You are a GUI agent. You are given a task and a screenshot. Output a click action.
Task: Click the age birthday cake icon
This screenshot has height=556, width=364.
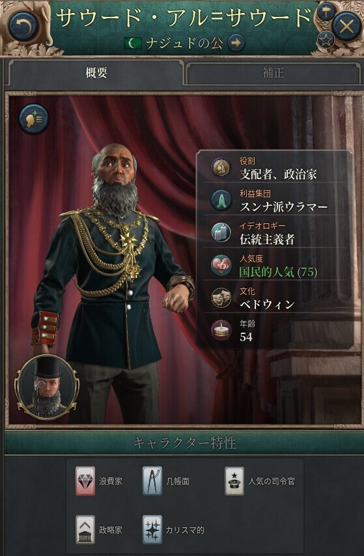coord(221,331)
